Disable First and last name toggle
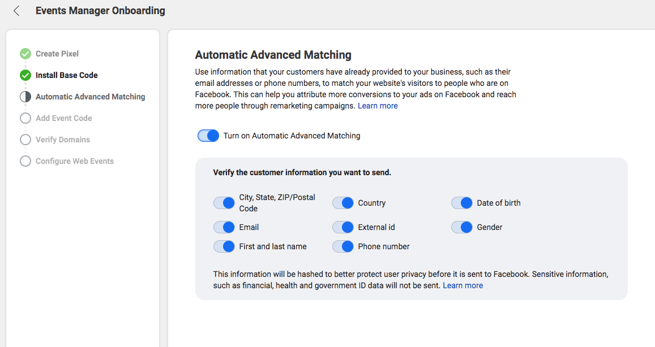The height and width of the screenshot is (347, 655). (224, 246)
